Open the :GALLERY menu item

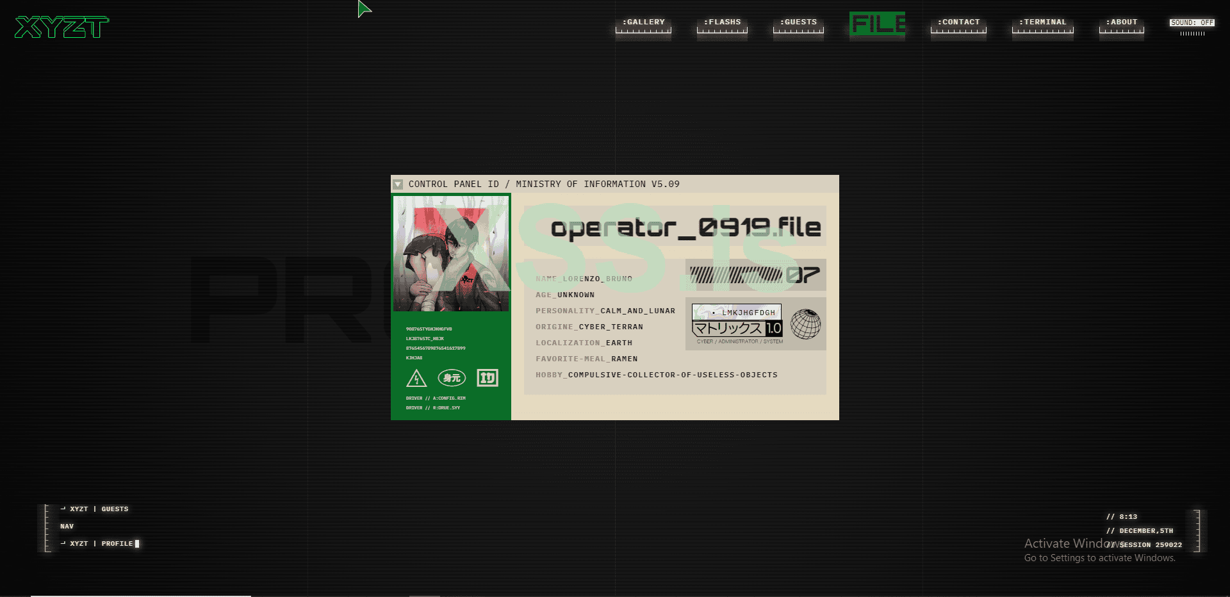643,22
